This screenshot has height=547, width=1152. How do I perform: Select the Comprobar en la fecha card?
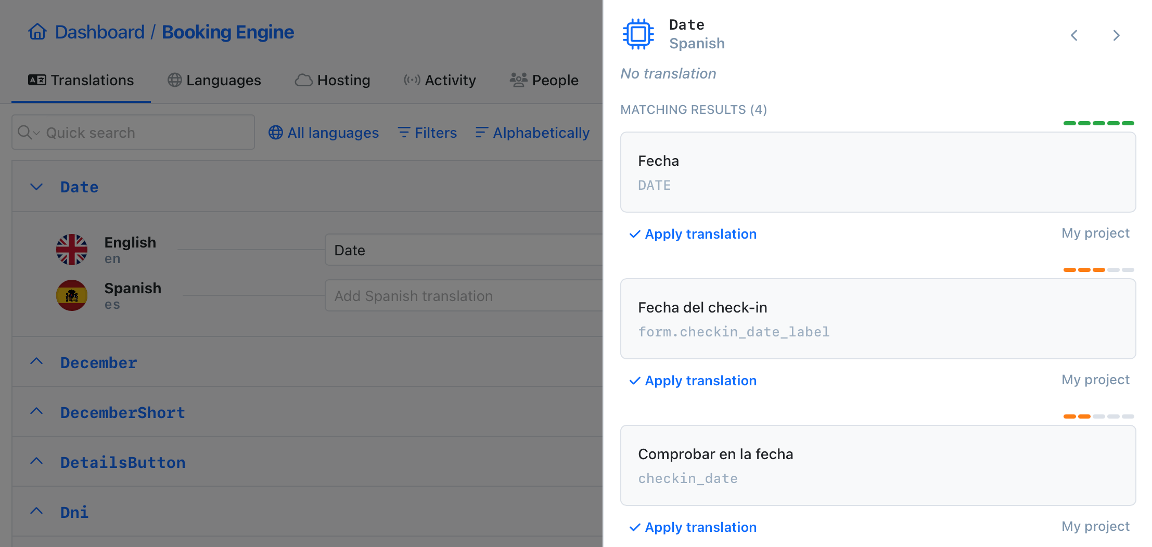[878, 465]
